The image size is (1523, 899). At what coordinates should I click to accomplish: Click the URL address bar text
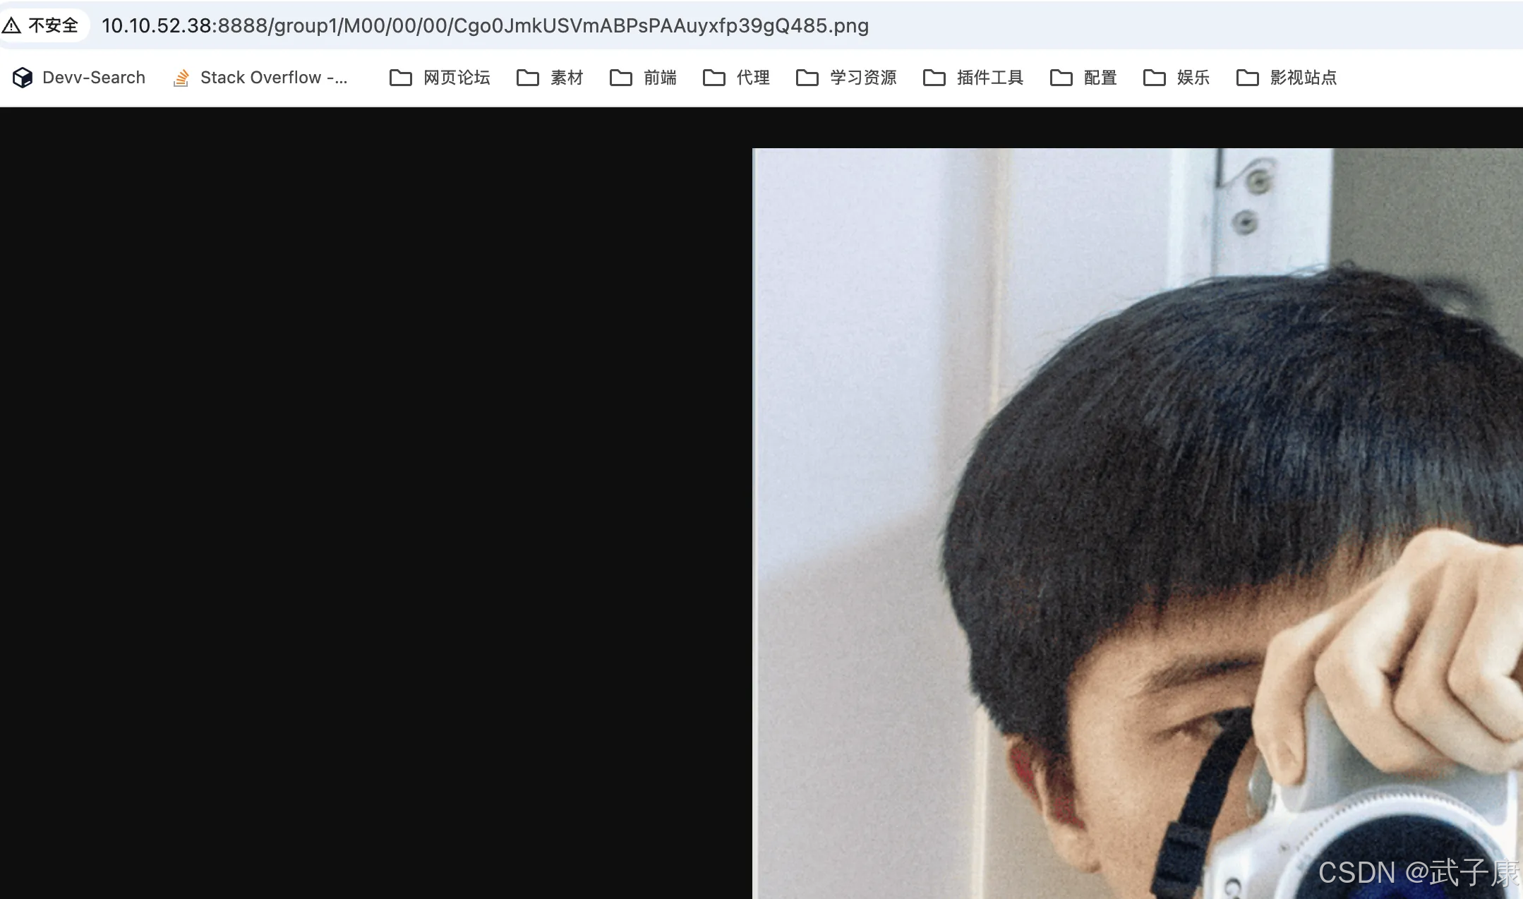(485, 26)
